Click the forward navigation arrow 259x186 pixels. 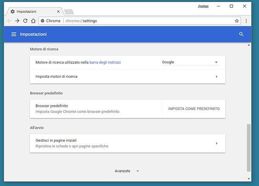pos(17,21)
